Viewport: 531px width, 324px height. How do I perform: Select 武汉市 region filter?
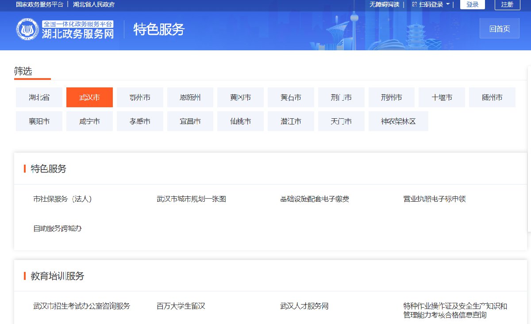[89, 98]
